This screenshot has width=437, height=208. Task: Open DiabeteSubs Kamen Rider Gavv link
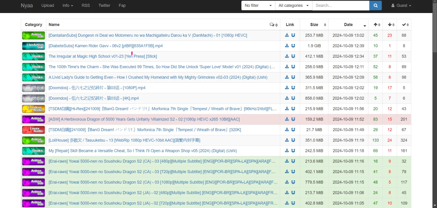tap(105, 46)
